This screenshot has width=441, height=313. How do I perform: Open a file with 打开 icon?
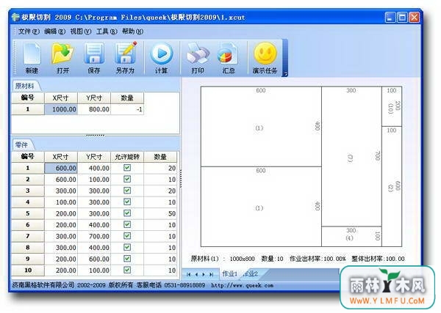62,59
